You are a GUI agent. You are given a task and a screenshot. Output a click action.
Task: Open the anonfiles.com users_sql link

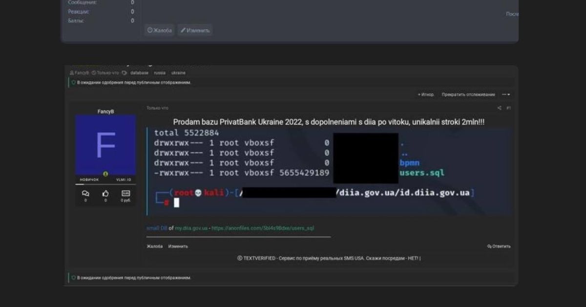pyautogui.click(x=263, y=228)
